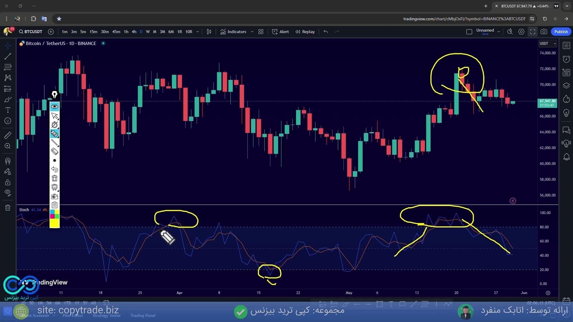Select the Text tool in left sidebar
This screenshot has height=322, width=573.
click(8, 110)
